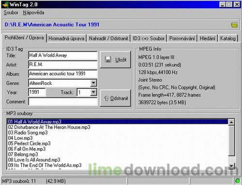Click the Year field showing 1991
This screenshot has width=242, height=185.
coord(37,92)
